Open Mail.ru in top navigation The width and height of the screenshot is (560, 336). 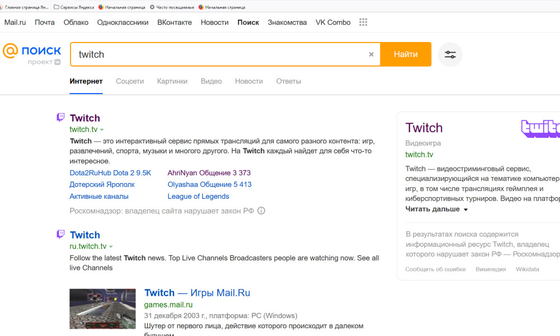tap(15, 22)
